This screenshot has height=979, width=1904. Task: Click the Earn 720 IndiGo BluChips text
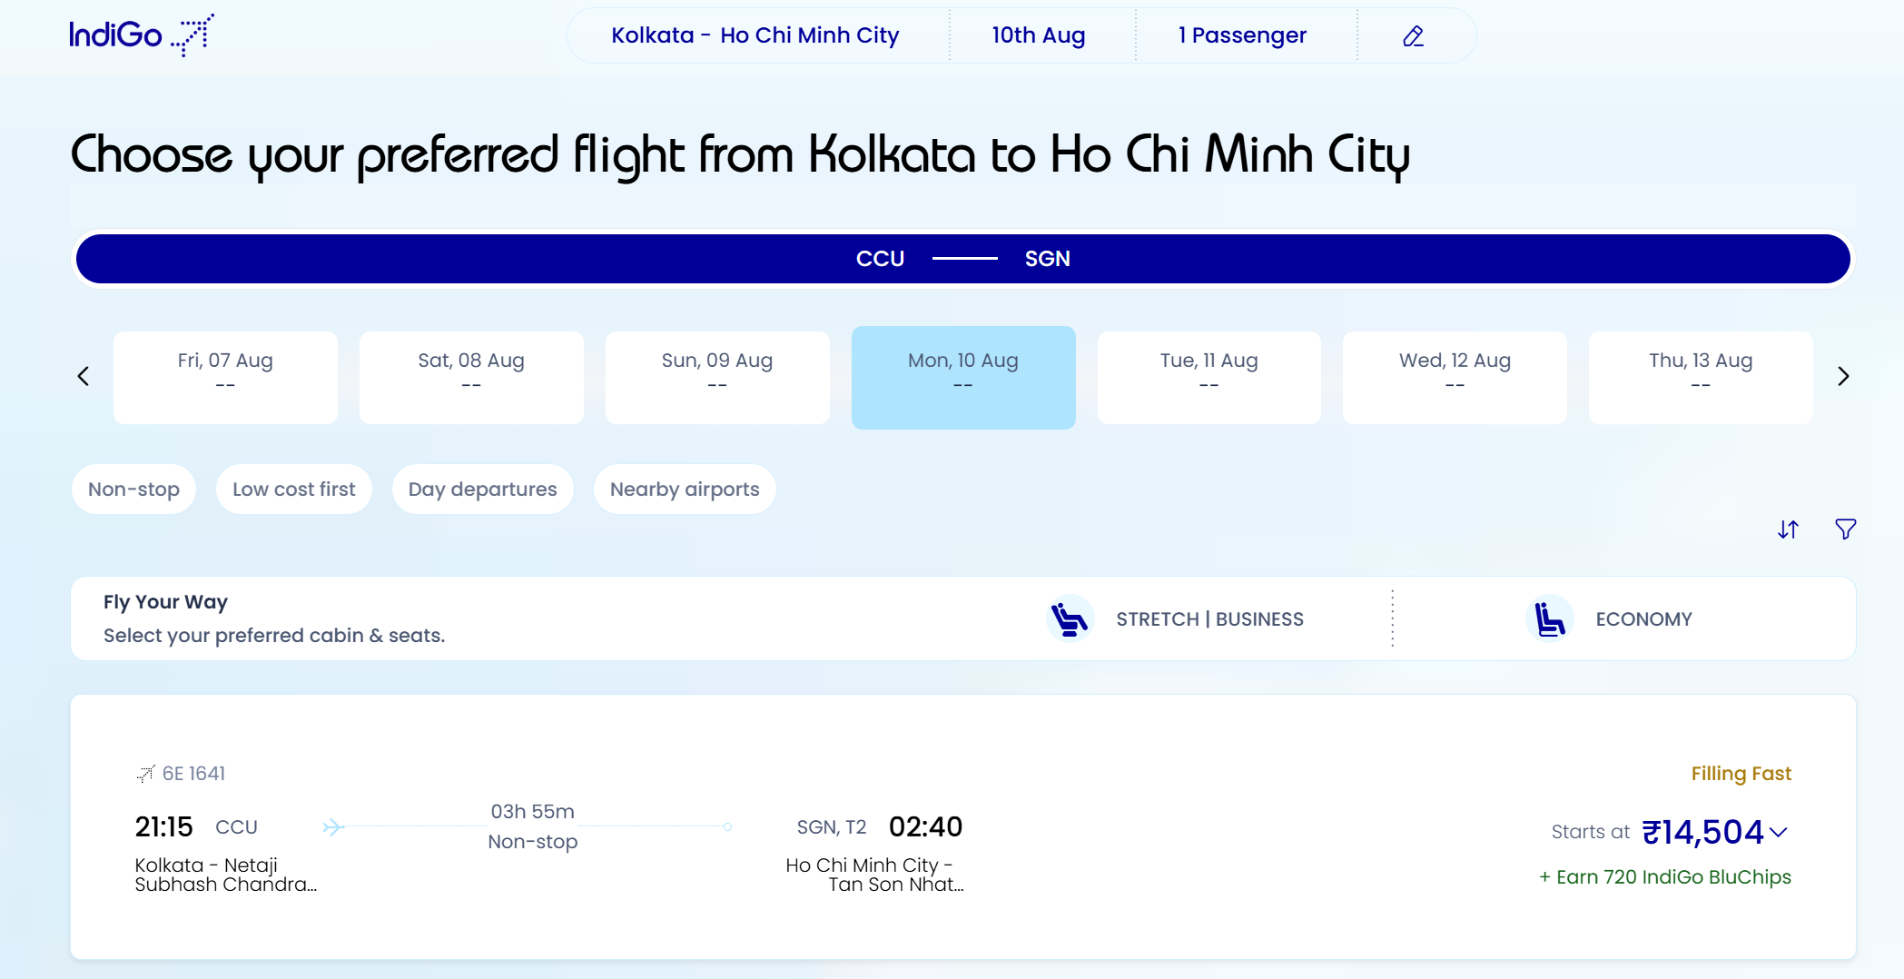(1665, 877)
